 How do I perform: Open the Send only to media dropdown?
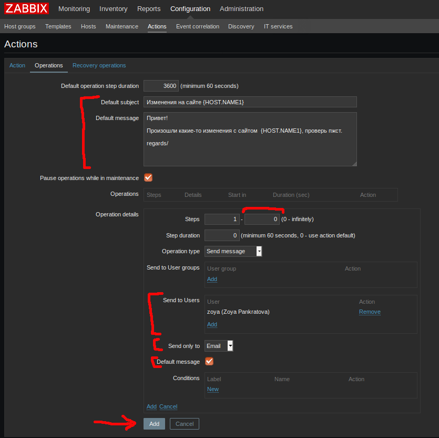pos(218,346)
